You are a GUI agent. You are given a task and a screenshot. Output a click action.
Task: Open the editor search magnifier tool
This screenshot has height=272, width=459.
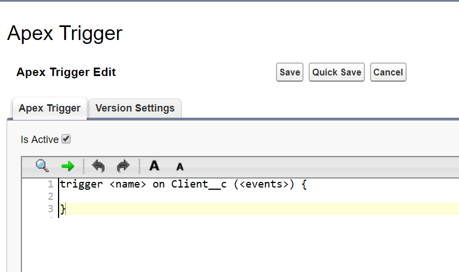[42, 166]
